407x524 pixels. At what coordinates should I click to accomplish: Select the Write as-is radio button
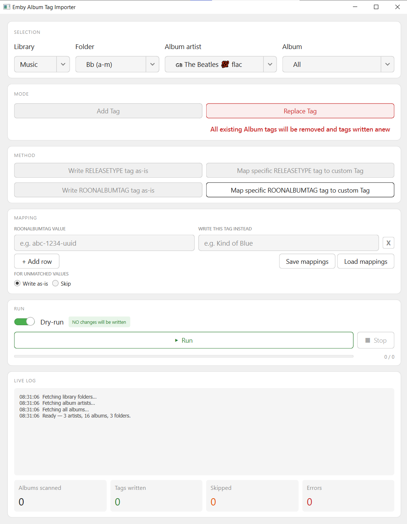[17, 283]
